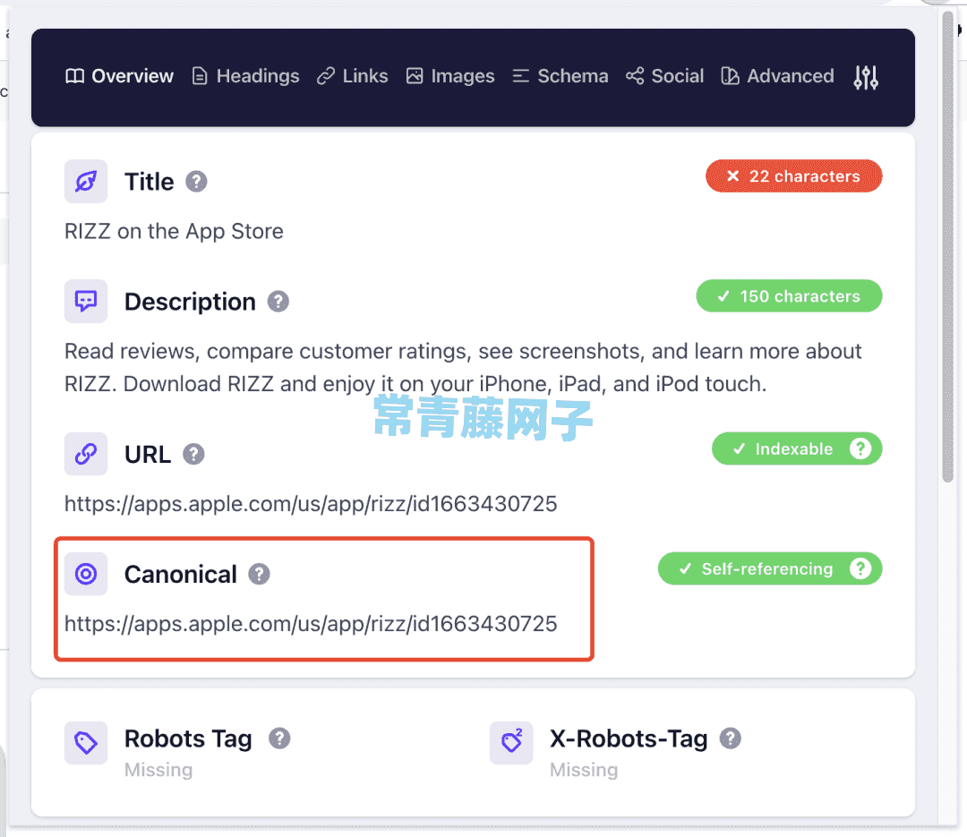Viewport: 967px width, 837px height.
Task: Click the Description speech bubble icon
Action: click(86, 301)
